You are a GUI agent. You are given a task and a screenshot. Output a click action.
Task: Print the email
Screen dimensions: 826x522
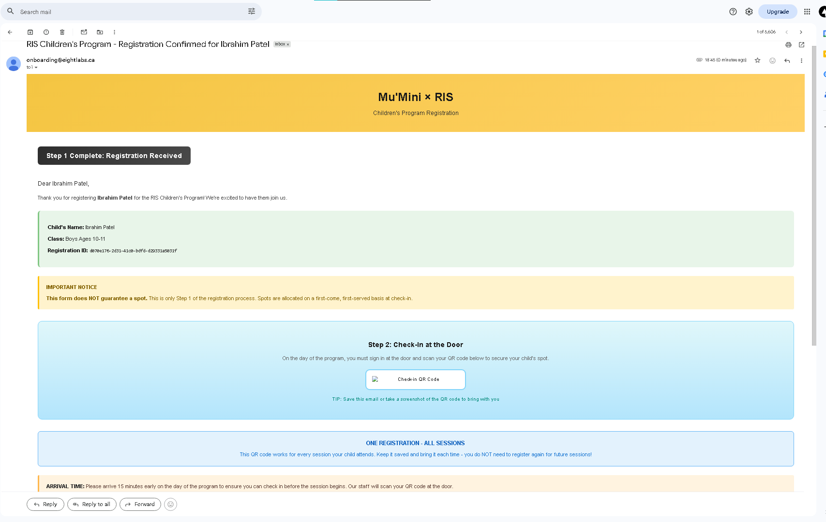click(x=788, y=44)
